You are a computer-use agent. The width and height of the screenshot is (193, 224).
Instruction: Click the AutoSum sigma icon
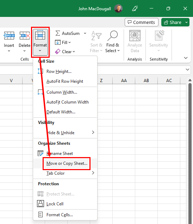click(x=58, y=33)
